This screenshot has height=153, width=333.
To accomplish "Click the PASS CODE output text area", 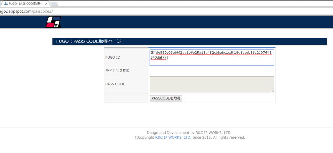I will tap(212, 84).
